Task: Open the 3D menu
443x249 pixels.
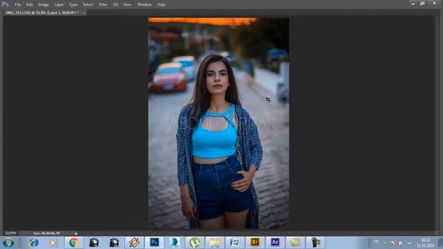Action: [x=116, y=5]
